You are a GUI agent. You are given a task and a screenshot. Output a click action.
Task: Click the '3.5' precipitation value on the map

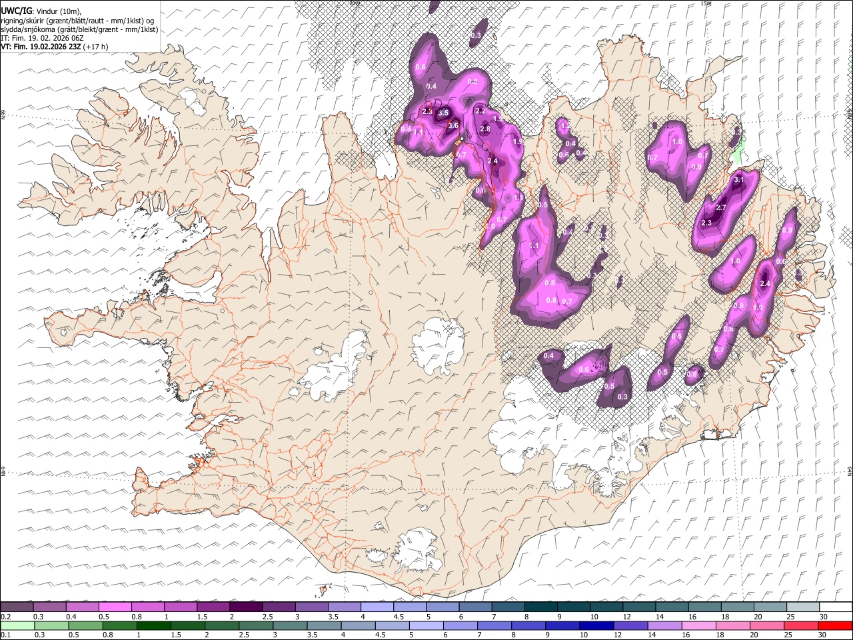click(x=443, y=113)
